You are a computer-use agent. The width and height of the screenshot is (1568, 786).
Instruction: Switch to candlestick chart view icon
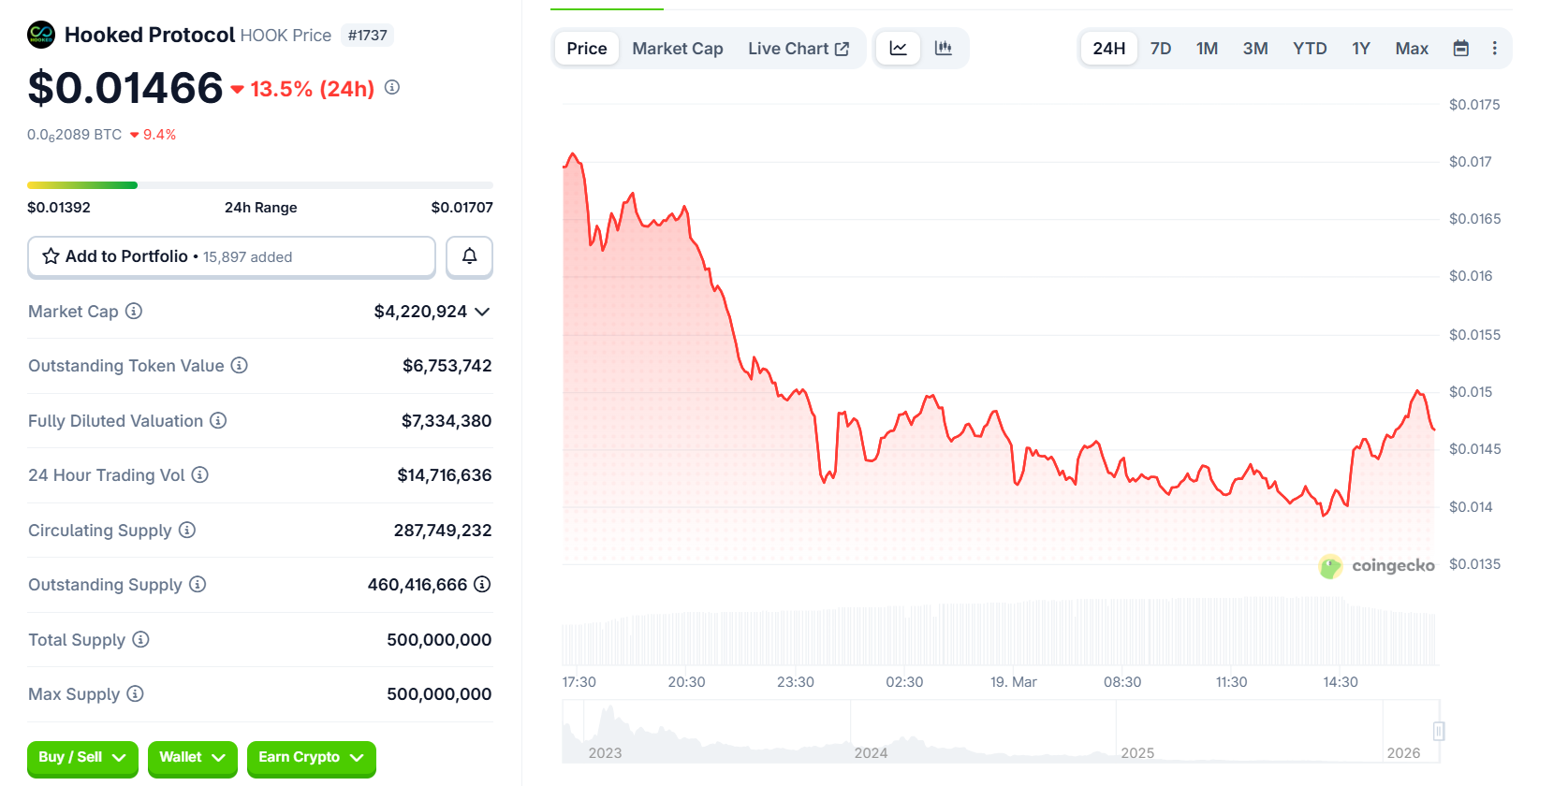click(944, 49)
